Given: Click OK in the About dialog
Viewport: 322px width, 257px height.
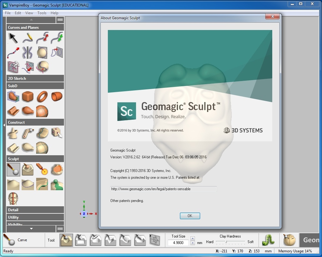Looking at the screenshot, I should [x=190, y=216].
